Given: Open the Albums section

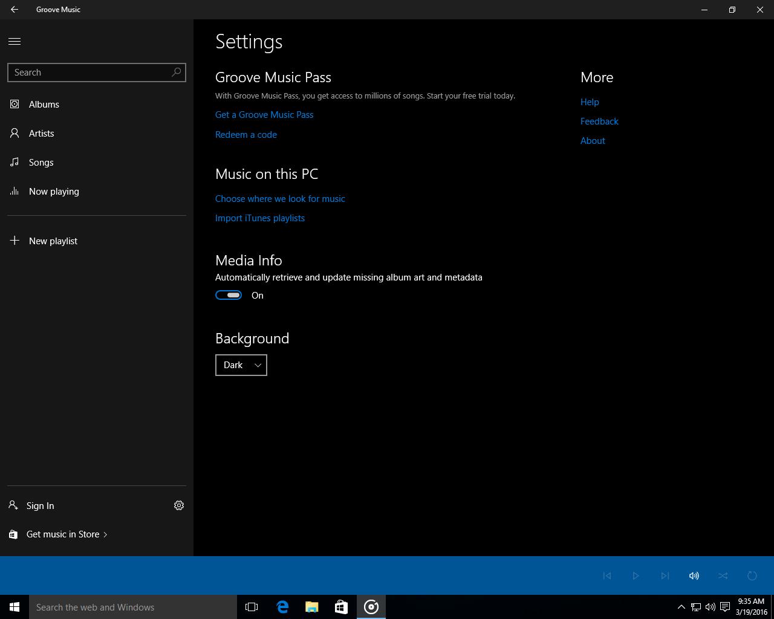Looking at the screenshot, I should pos(97,104).
